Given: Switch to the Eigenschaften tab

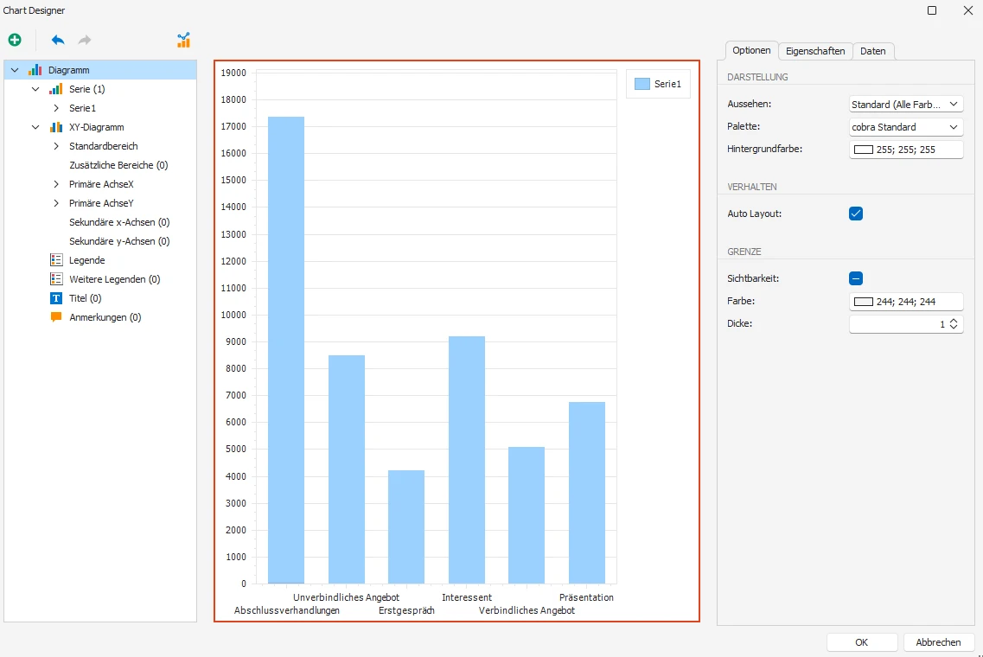Looking at the screenshot, I should point(815,51).
